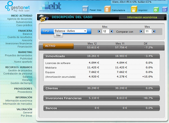Viewport: 169px width, 123px height.
Task: Open Proyectos demandados under Marketing
Action: (18, 55)
